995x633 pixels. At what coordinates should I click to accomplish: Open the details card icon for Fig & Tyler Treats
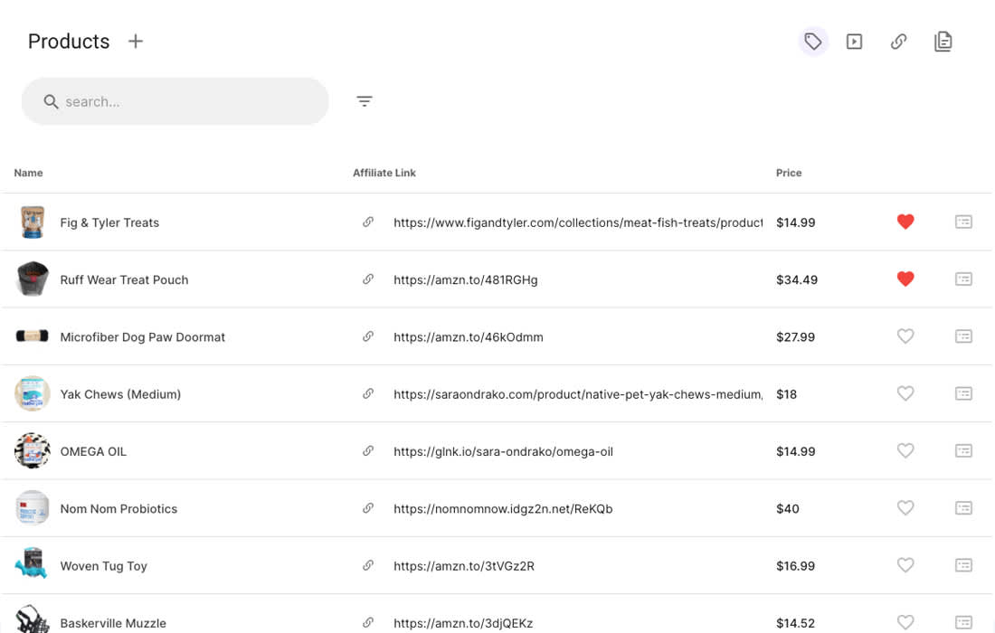coord(963,222)
